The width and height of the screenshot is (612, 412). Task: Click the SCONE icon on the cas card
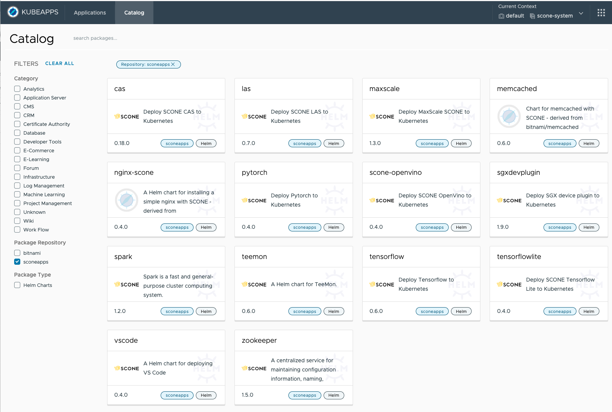click(x=127, y=116)
